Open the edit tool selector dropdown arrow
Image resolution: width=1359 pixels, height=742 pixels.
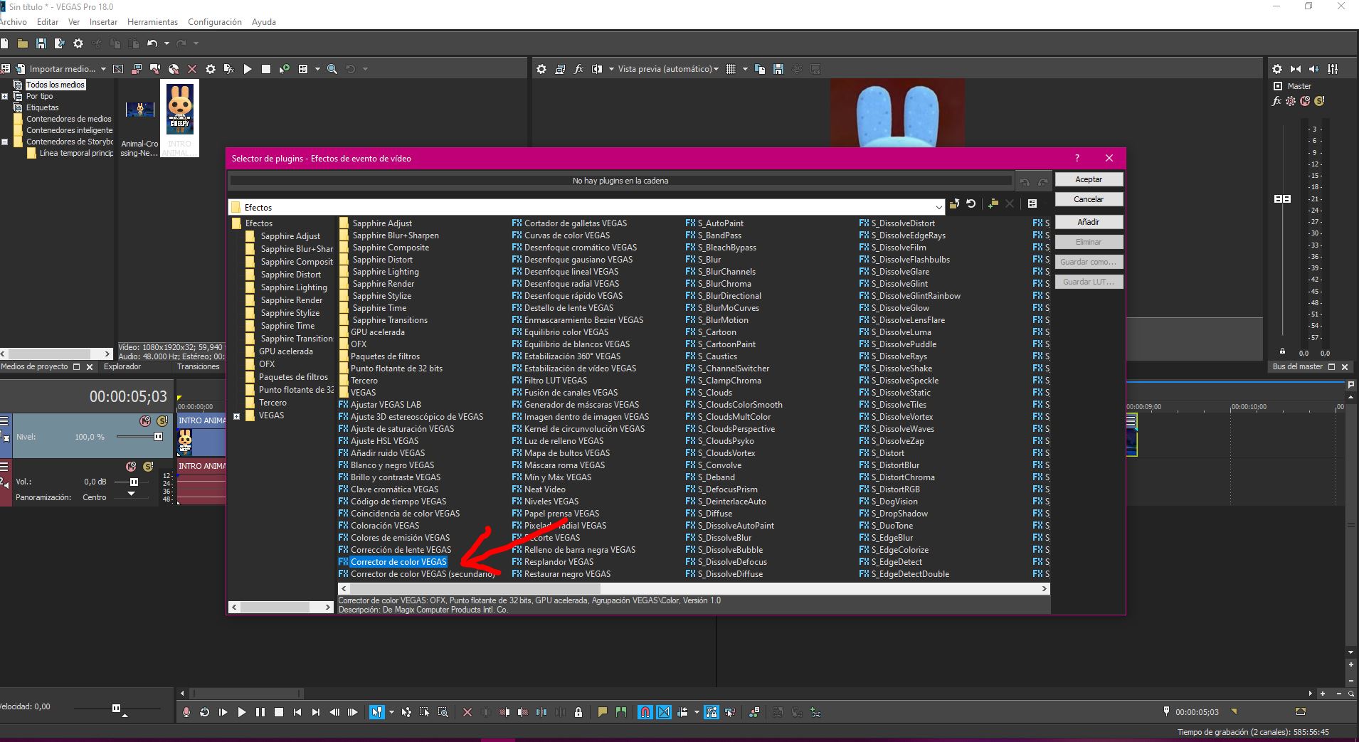391,712
